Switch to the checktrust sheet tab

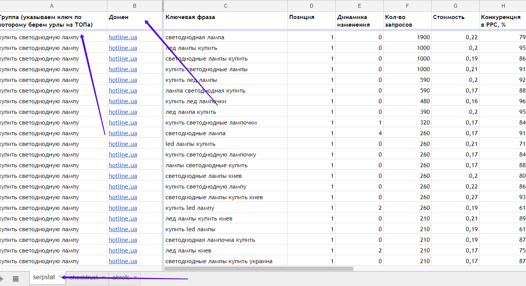[83, 277]
